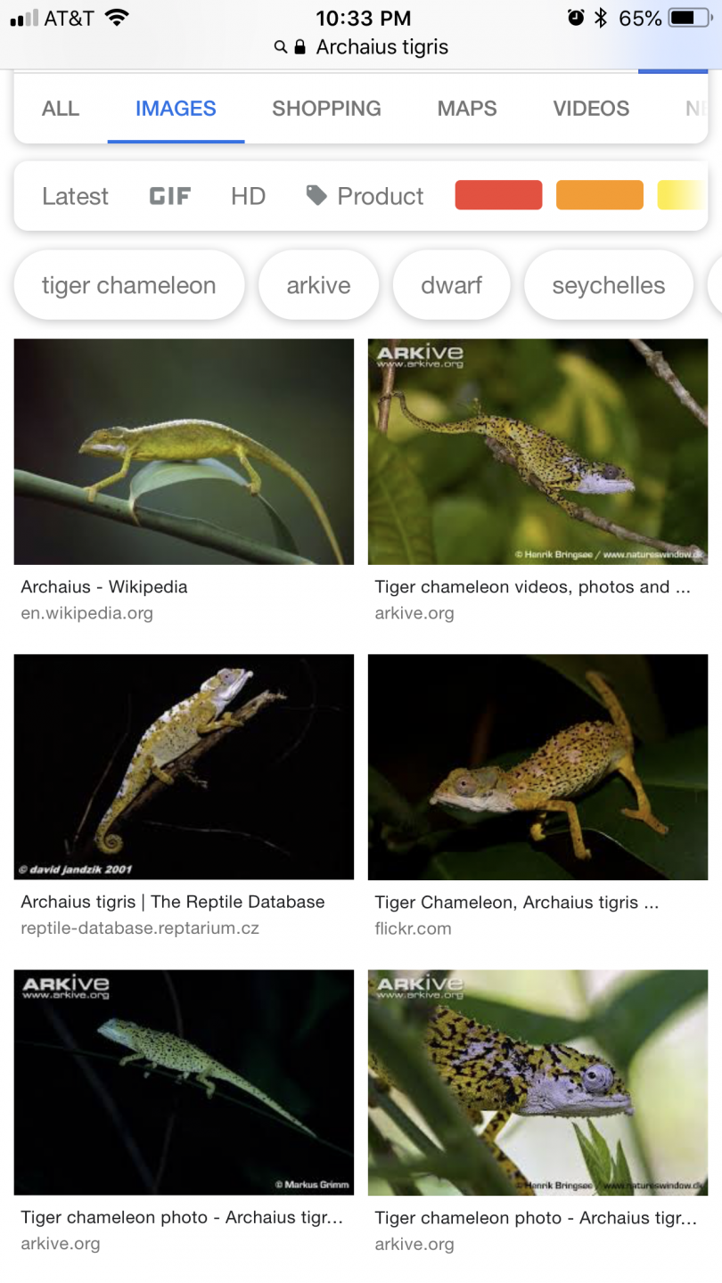Tap the battery icon in status bar
Viewport: 722px width, 1283px height.
click(x=691, y=18)
